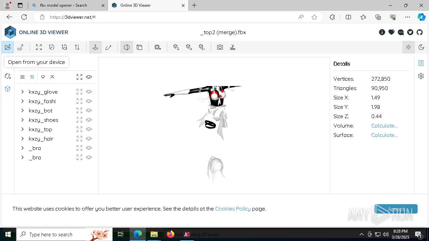Switch to light mode sun icon
Viewport: 429px width, 241px height.
tap(408, 47)
